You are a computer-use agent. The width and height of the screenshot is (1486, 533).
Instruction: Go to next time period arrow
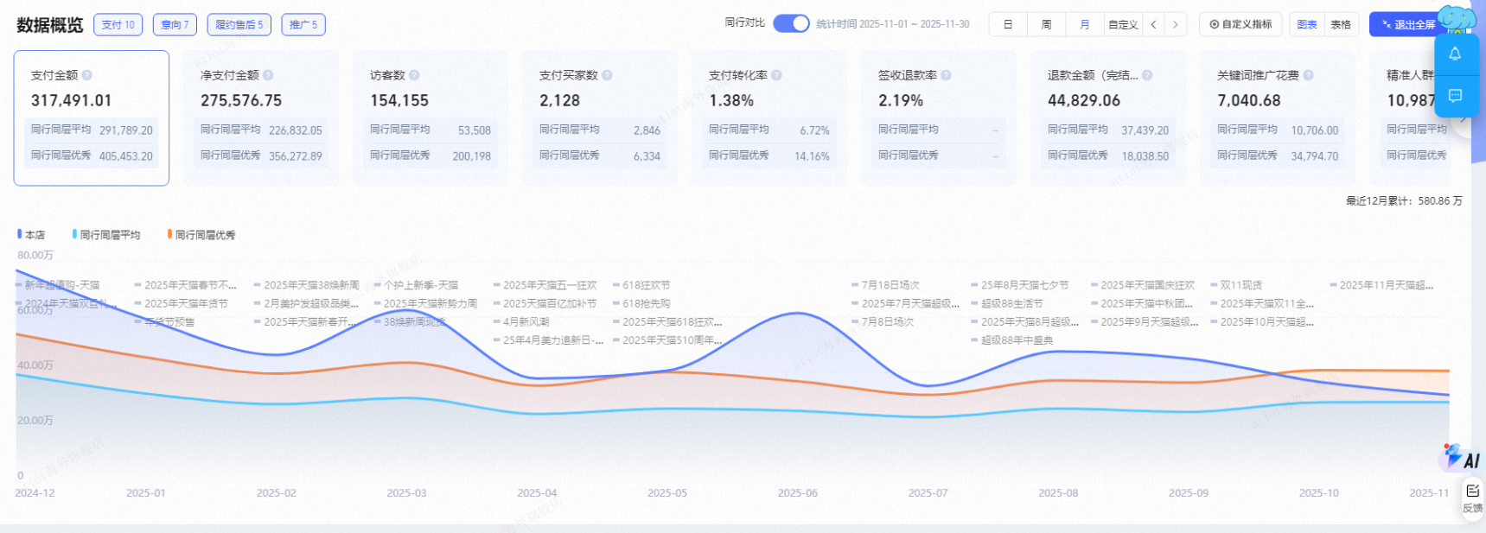click(1175, 25)
